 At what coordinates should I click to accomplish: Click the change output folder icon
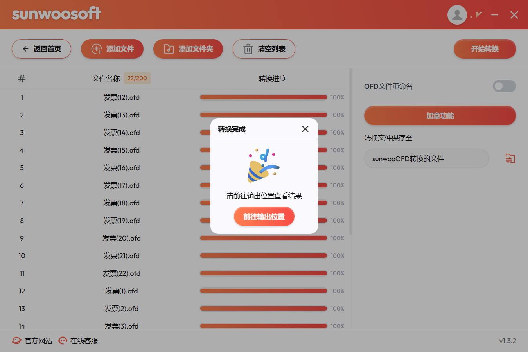[510, 158]
